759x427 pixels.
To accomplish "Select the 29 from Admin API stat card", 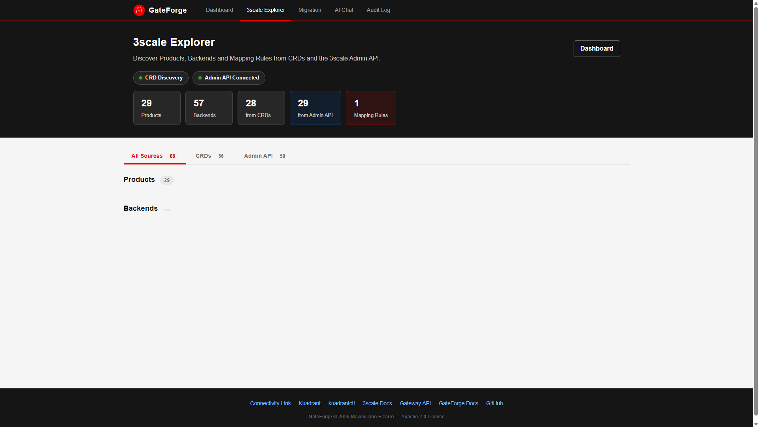I will click(315, 108).
